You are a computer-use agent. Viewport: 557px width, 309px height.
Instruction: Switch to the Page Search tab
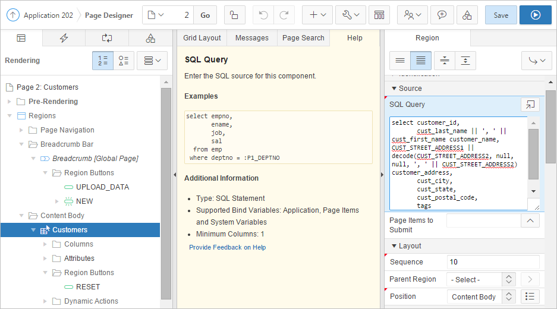coord(303,38)
